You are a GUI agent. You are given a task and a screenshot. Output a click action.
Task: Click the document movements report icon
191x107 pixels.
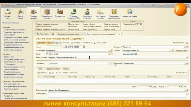[72, 43]
